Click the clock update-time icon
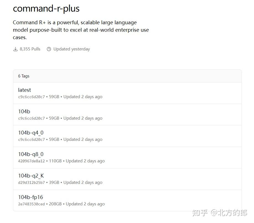 [x=49, y=49]
